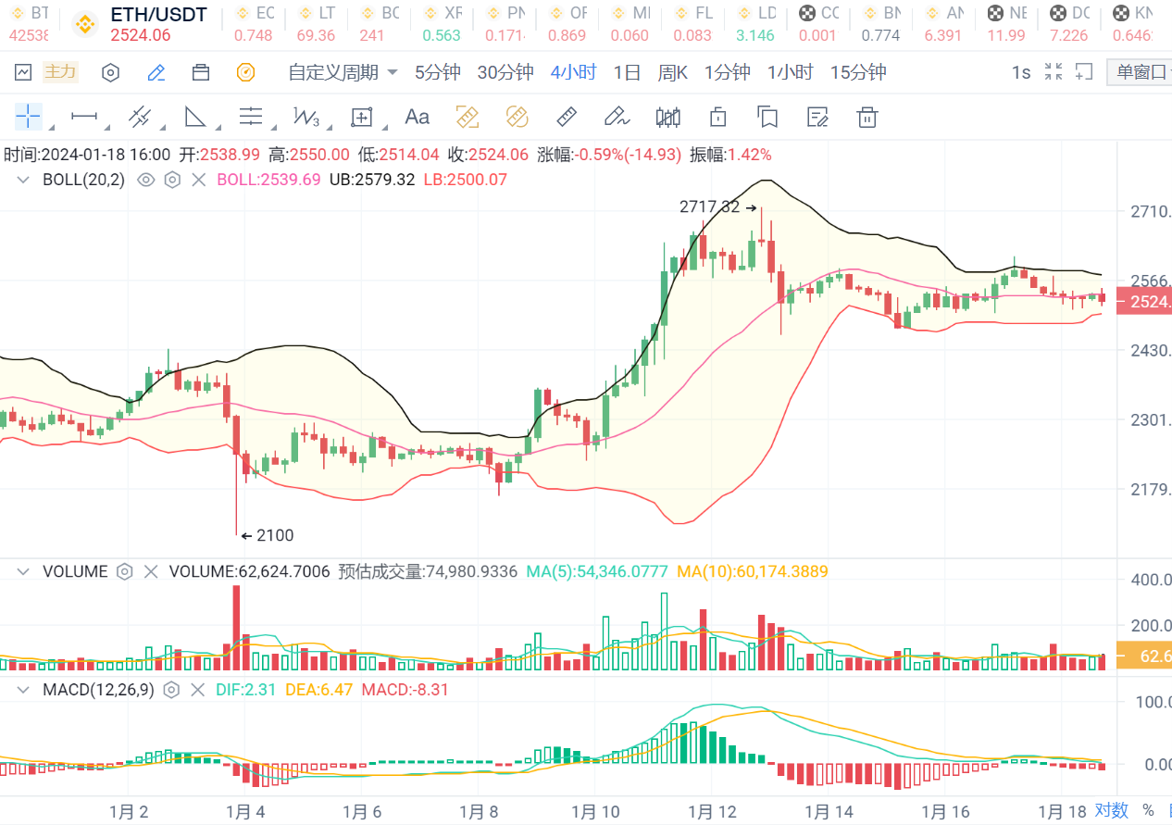Open the BT ticker at far left
This screenshot has height=825, width=1172.
[28, 24]
